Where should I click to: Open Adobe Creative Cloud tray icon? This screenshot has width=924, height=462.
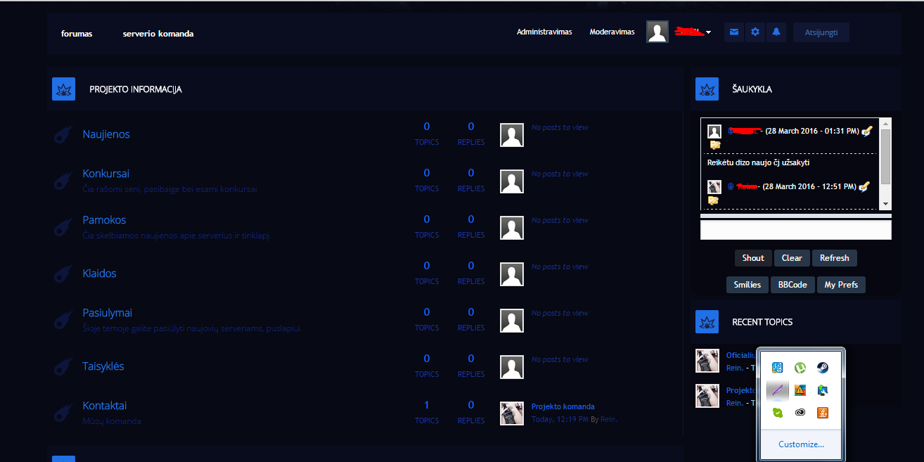click(800, 413)
